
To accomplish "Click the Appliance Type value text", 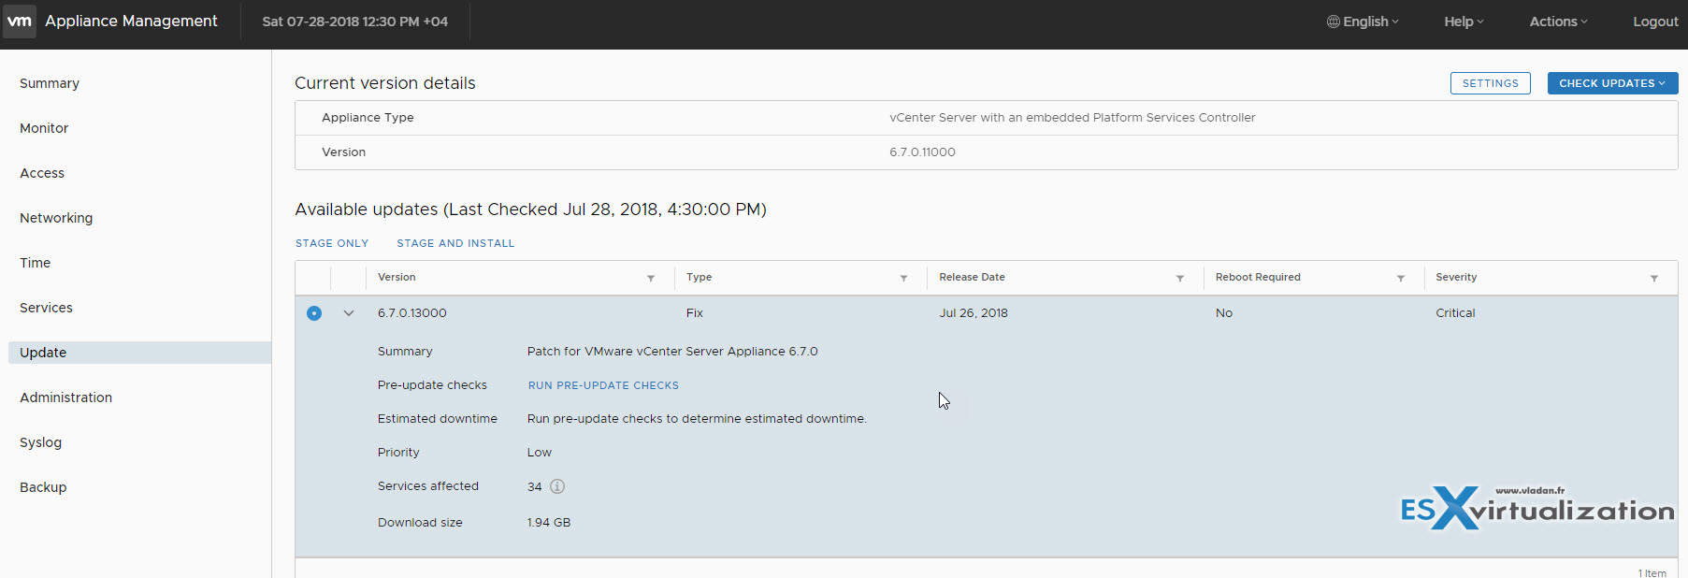I will (1072, 118).
